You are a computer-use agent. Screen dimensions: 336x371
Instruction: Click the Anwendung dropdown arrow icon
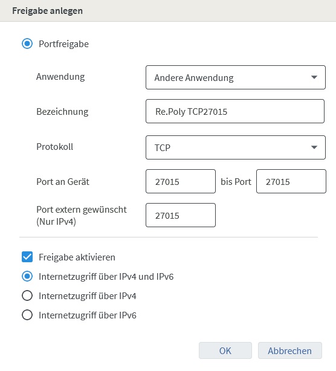pos(314,77)
